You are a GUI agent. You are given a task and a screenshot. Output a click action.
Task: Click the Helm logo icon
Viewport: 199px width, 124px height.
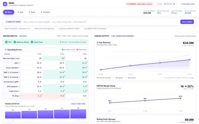point(5,4)
